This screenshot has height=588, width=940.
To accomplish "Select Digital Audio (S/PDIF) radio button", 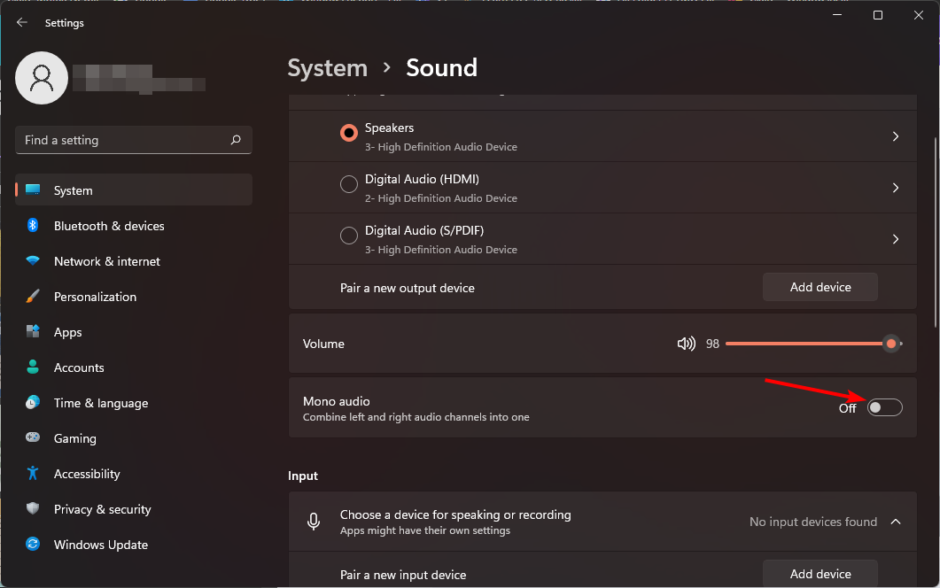I will point(349,239).
